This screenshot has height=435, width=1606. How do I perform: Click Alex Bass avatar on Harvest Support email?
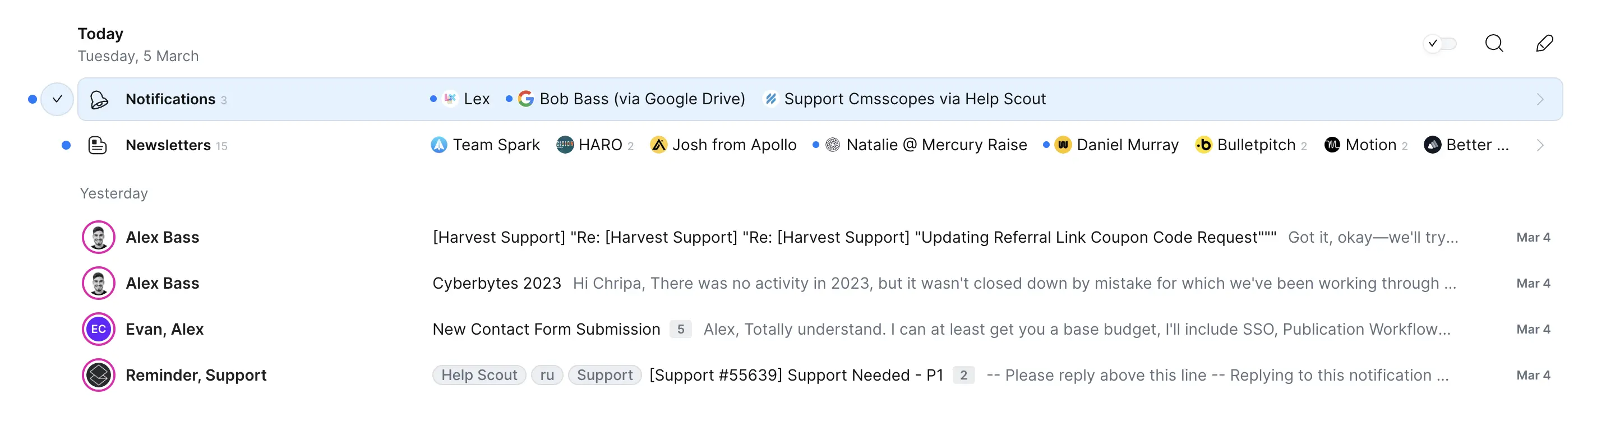[x=99, y=238]
